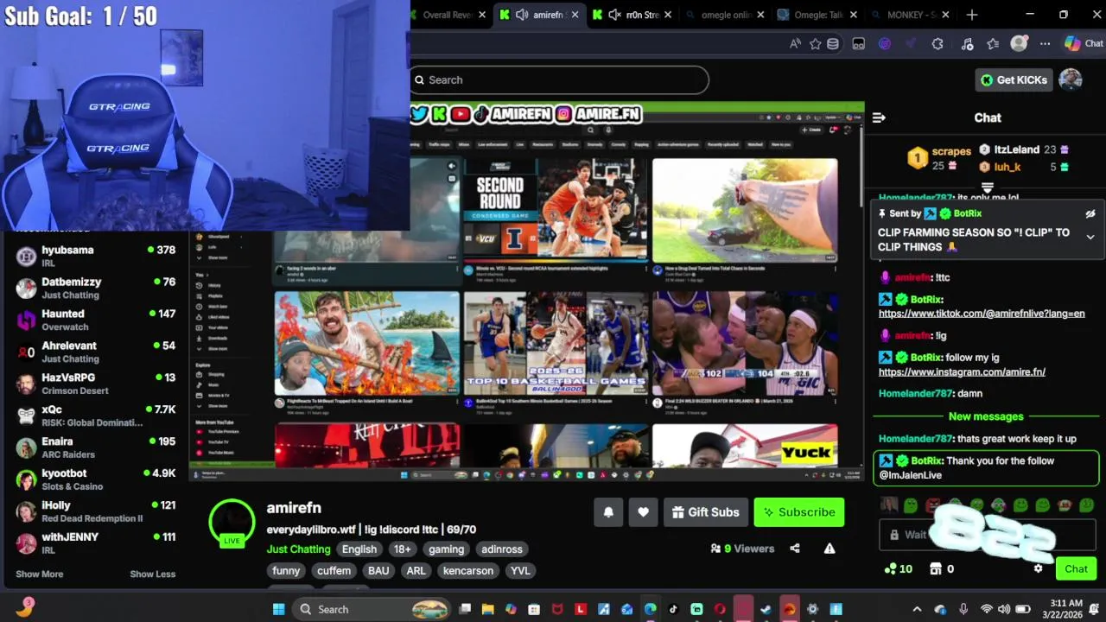
Task: Open Datbemizzy recommended channel
Action: (95, 289)
